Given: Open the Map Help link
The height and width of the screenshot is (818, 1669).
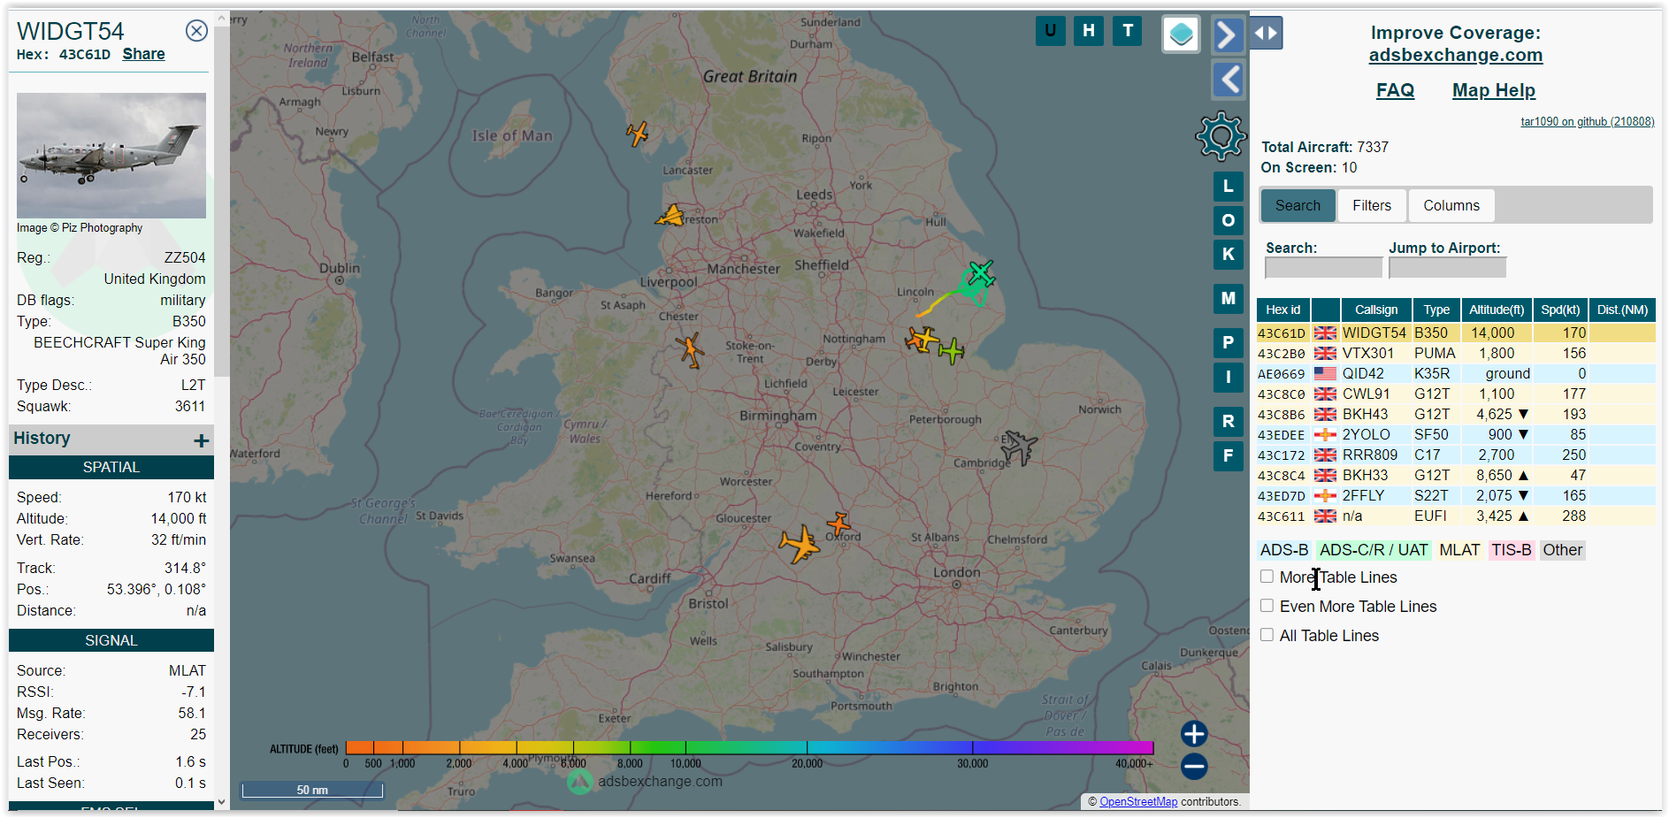Looking at the screenshot, I should [x=1494, y=90].
